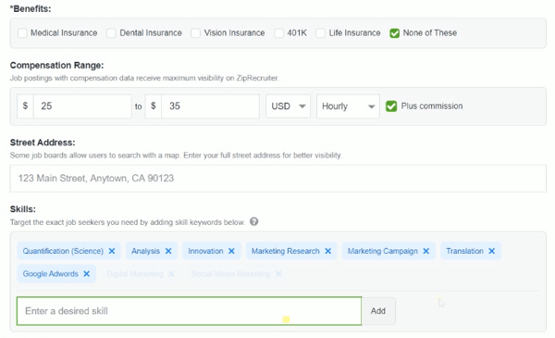Click the Quantification (Science) tag text
Screen dimensions: 555x338
(63, 251)
